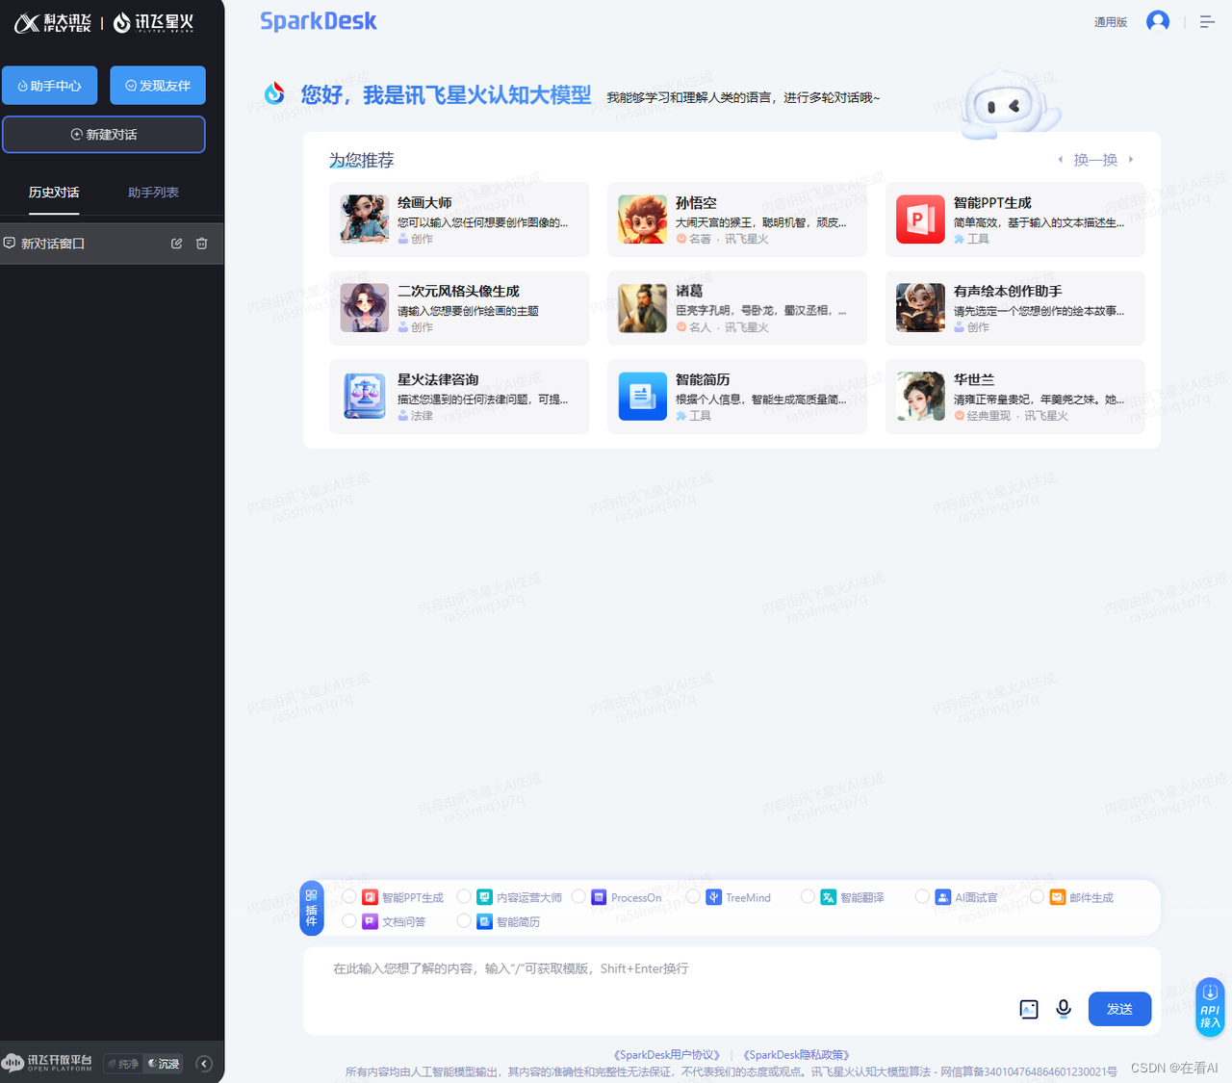
Task: Enable the ProcessOn plugin radio button
Action: coord(578,896)
